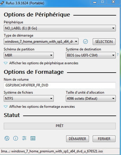This screenshot has width=121, height=155.
Task: Open the Système de destination BIOS dropdown
Action: (x=91, y=55)
